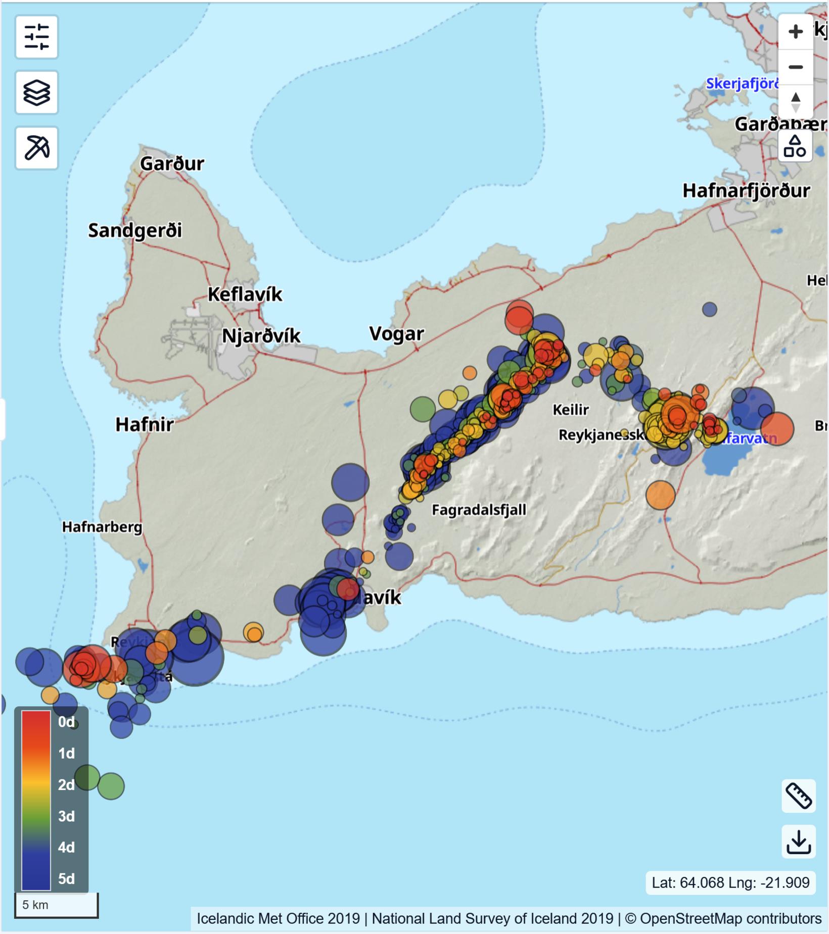Click the Hafnir label
Image resolution: width=829 pixels, height=934 pixels.
pyautogui.click(x=145, y=424)
